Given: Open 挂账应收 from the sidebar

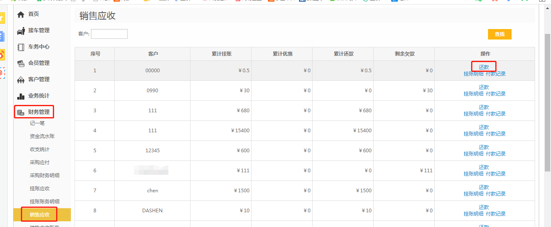Looking at the screenshot, I should pos(40,189).
